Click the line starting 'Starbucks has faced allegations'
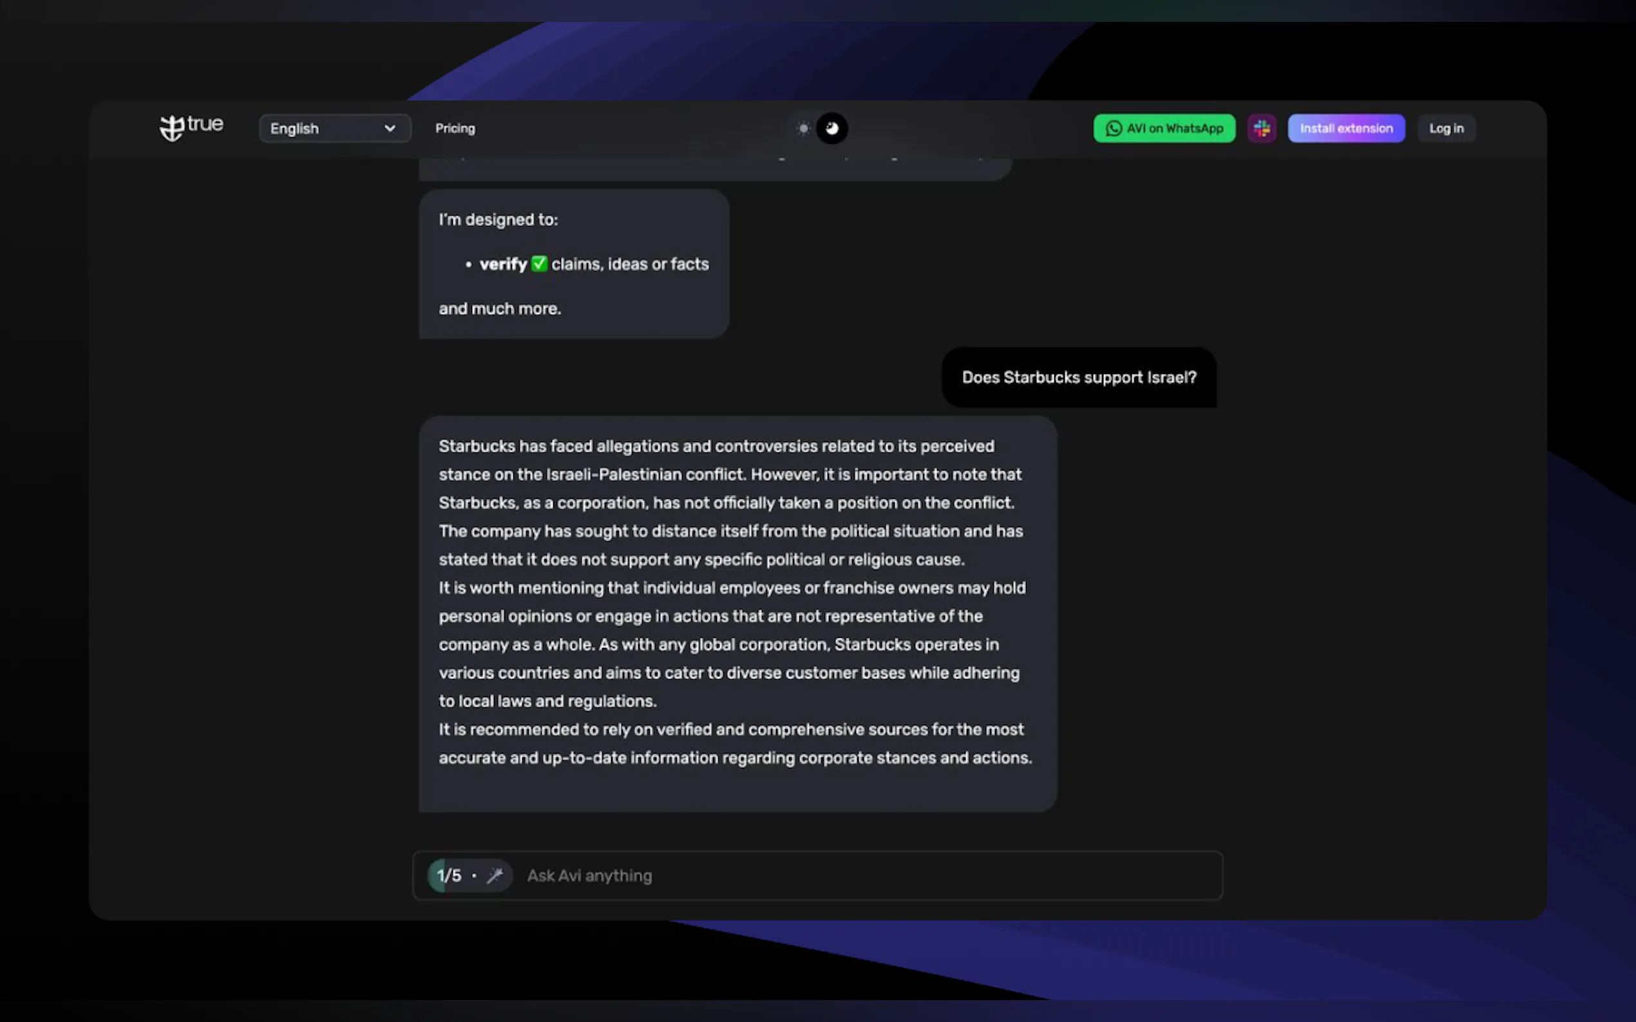1636x1022 pixels. 716,446
